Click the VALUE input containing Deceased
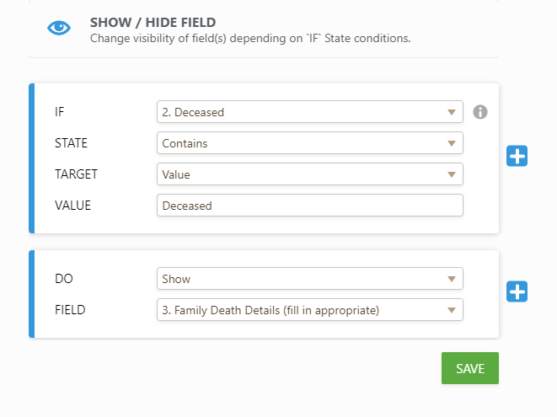The width and height of the screenshot is (557, 417). tap(309, 206)
